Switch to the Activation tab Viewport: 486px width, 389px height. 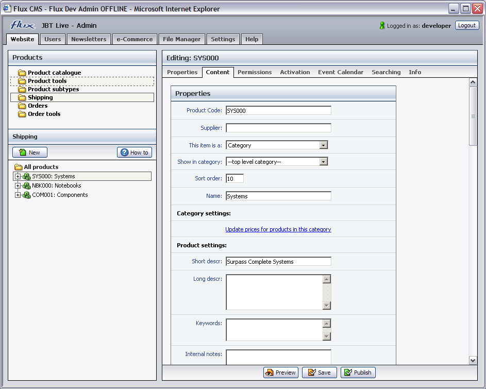click(295, 72)
